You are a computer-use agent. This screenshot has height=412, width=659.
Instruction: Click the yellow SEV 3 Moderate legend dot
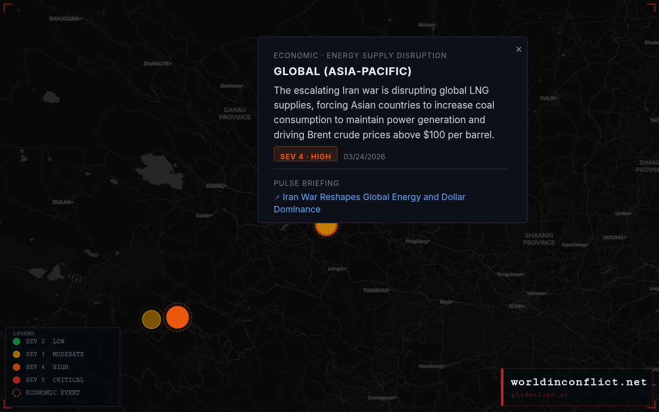tap(16, 354)
